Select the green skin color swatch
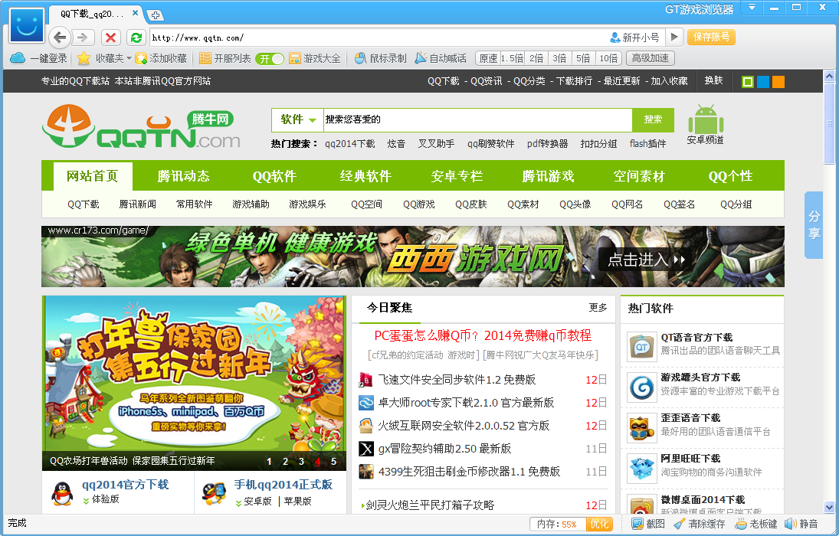 coord(748,82)
